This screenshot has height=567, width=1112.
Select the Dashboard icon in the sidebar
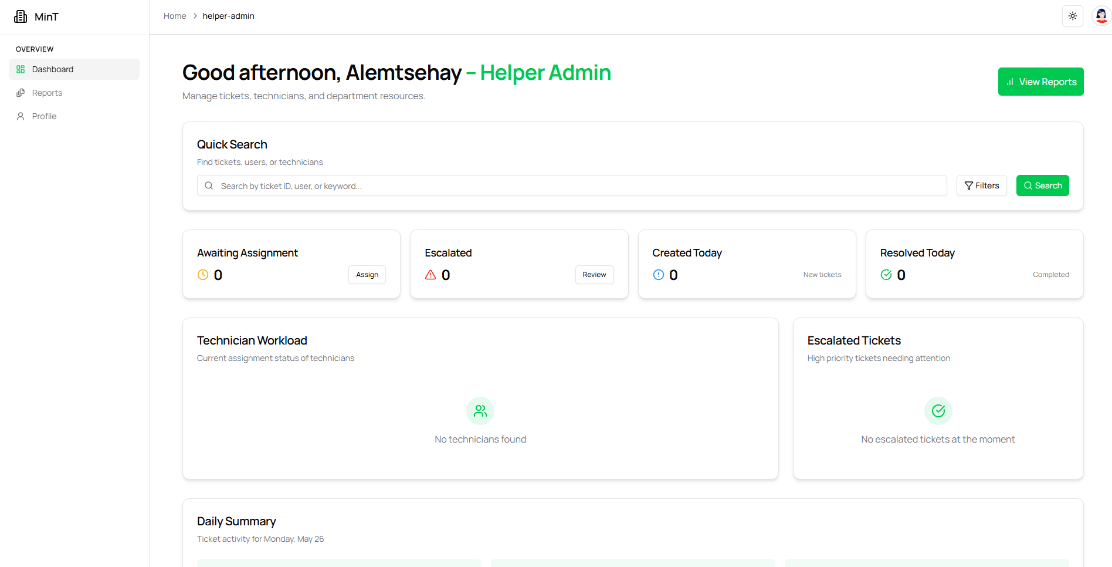click(21, 69)
